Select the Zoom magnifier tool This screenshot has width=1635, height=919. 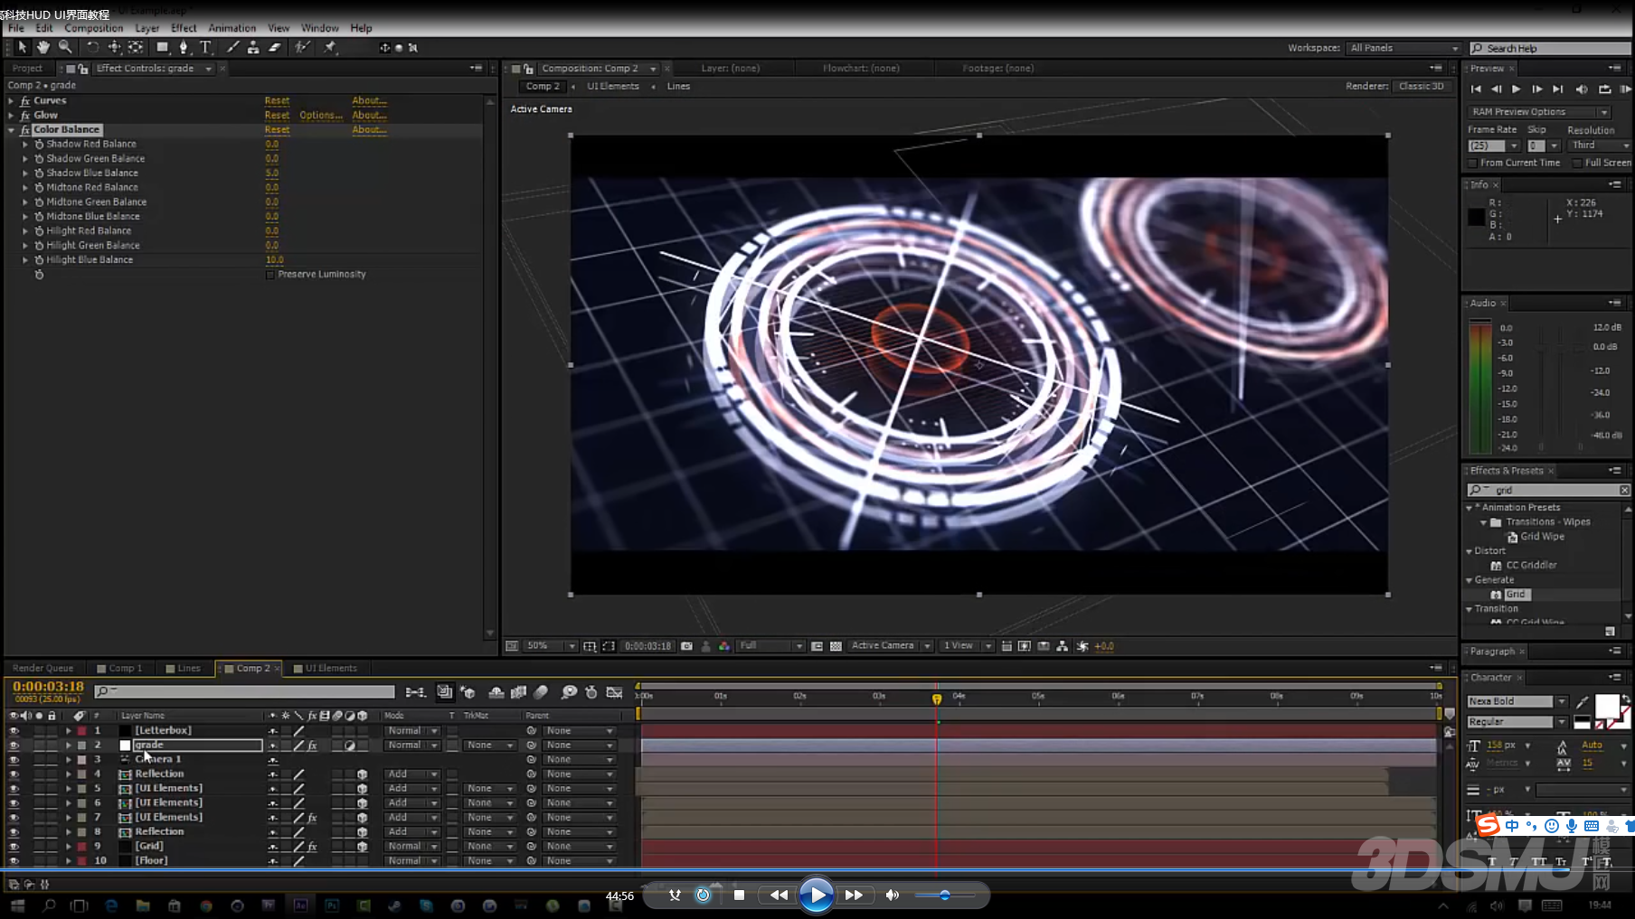coord(65,47)
